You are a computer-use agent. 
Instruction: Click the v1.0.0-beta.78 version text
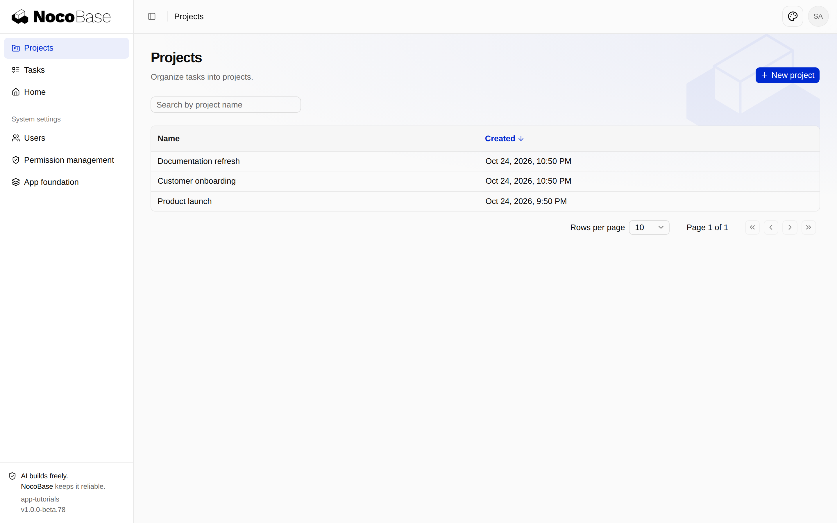click(43, 510)
